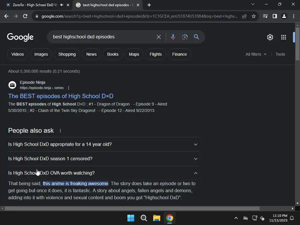Go back with the browser back arrow
The height and width of the screenshot is (225, 300).
click(x=6, y=16)
